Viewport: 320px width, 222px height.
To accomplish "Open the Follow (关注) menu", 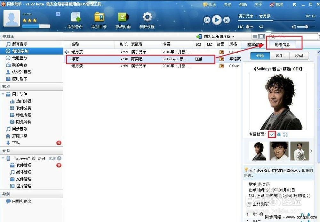I will coord(227,5).
